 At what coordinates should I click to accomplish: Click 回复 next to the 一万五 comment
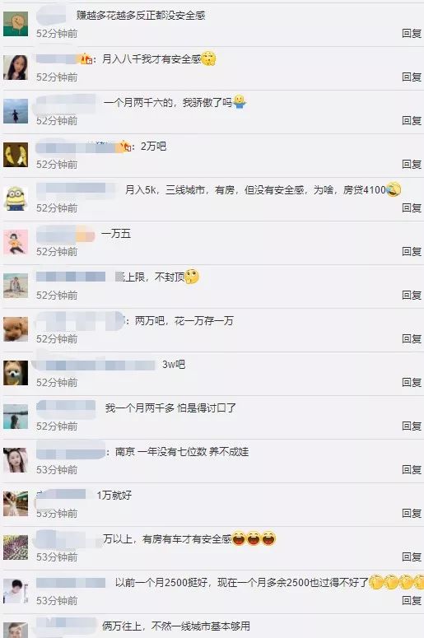coord(412,251)
